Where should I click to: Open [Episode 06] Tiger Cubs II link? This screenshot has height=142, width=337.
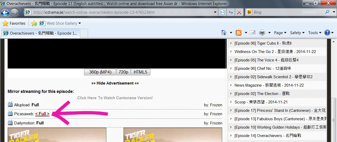point(263,43)
